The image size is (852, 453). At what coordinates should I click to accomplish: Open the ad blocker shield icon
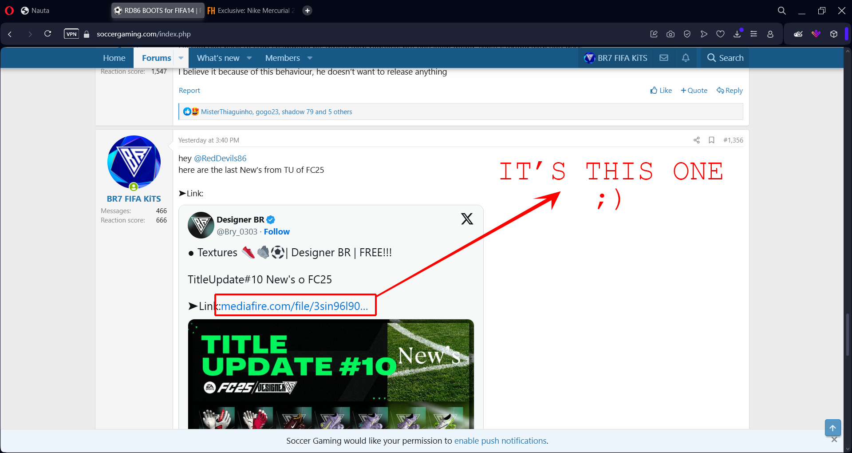coord(687,34)
